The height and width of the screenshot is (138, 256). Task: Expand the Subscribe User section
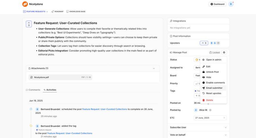[198, 127]
